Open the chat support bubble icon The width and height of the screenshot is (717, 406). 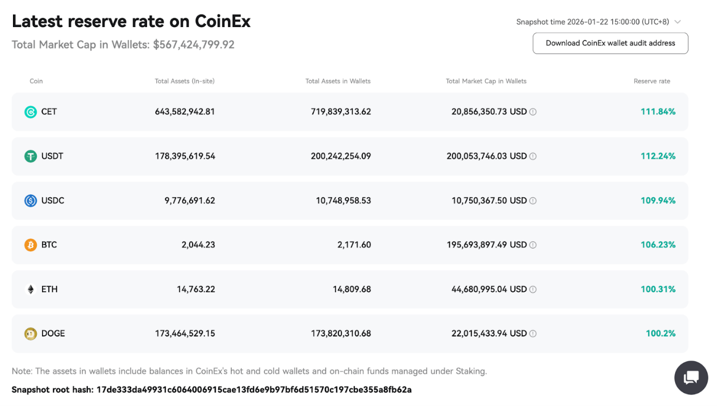691,377
